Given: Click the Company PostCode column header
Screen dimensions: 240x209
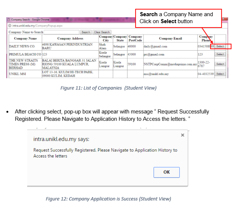Looking at the screenshot, I should pos(135,39).
